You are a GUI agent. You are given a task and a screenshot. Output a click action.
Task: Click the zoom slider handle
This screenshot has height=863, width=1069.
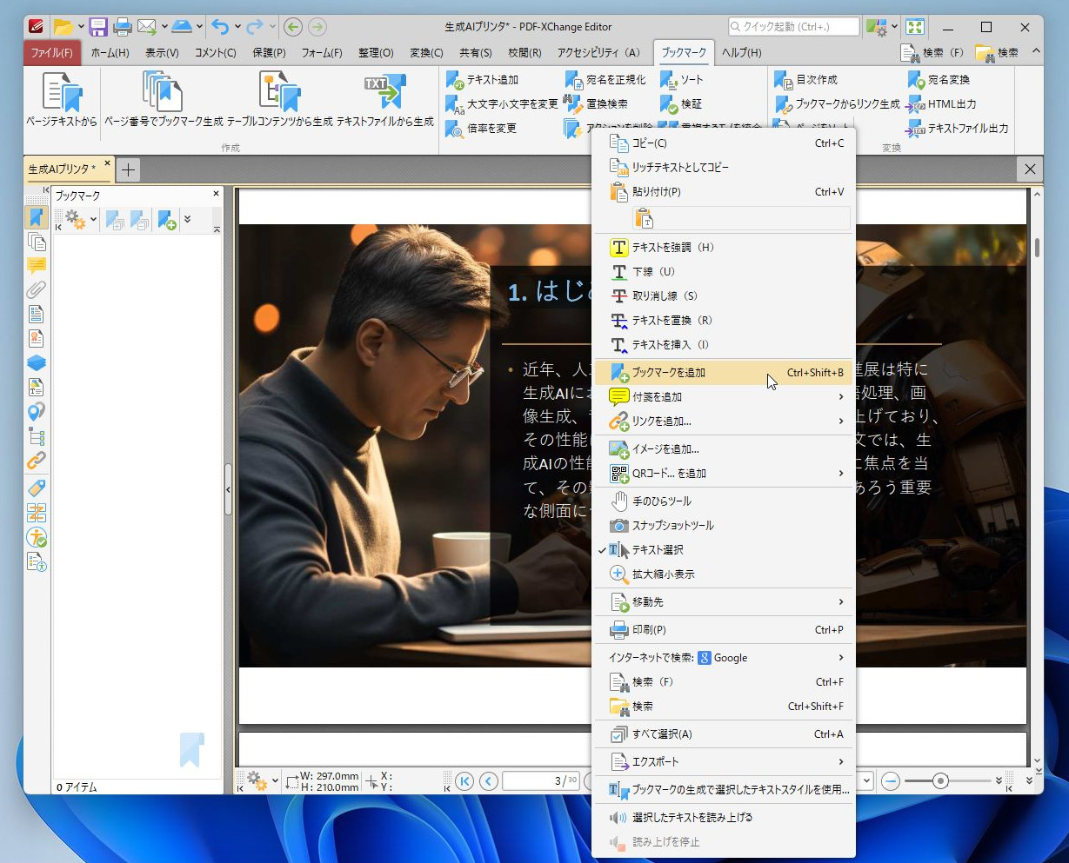coord(940,781)
